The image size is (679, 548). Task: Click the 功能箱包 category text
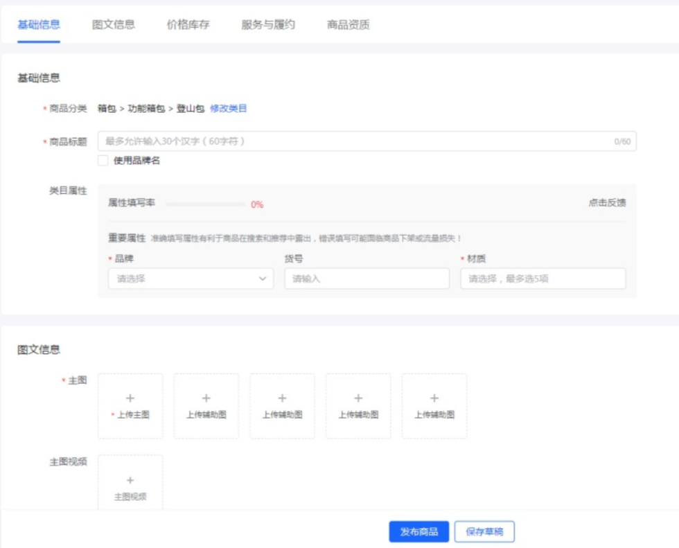[146, 108]
